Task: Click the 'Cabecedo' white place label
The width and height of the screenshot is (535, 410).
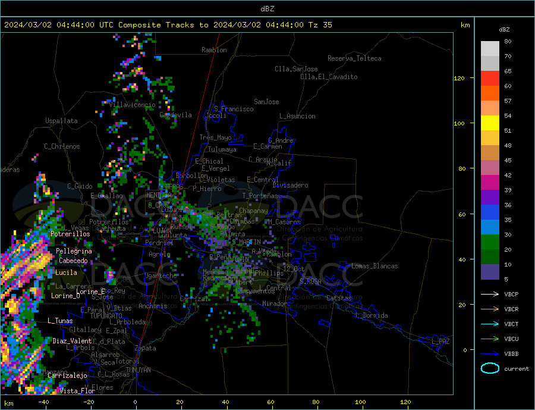Action: tap(73, 261)
